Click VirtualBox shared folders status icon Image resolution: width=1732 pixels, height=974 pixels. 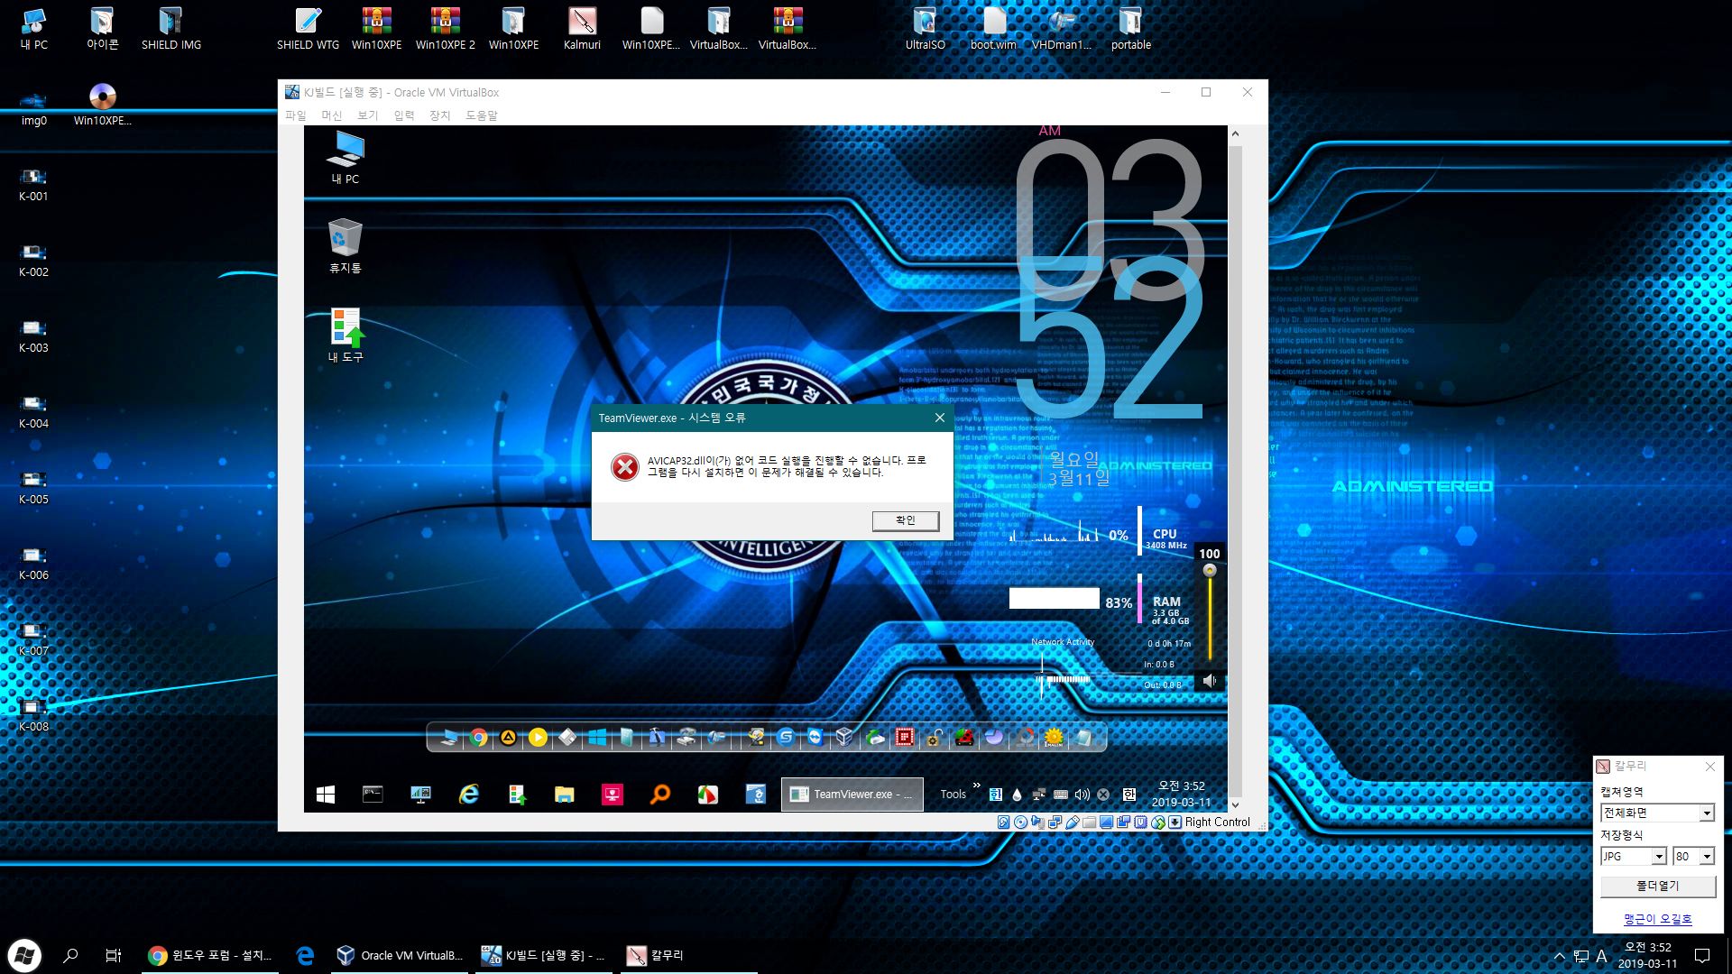pyautogui.click(x=1089, y=822)
